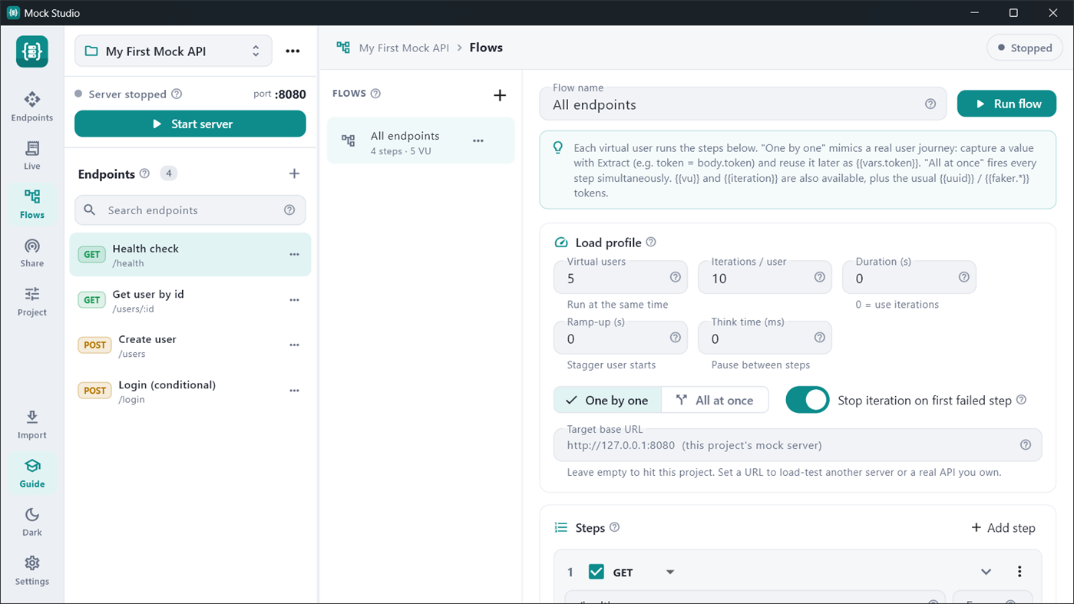Open more options for Create user endpoint

[x=294, y=345]
